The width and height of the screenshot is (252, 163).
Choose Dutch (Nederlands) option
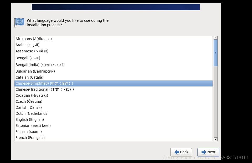coord(114,113)
